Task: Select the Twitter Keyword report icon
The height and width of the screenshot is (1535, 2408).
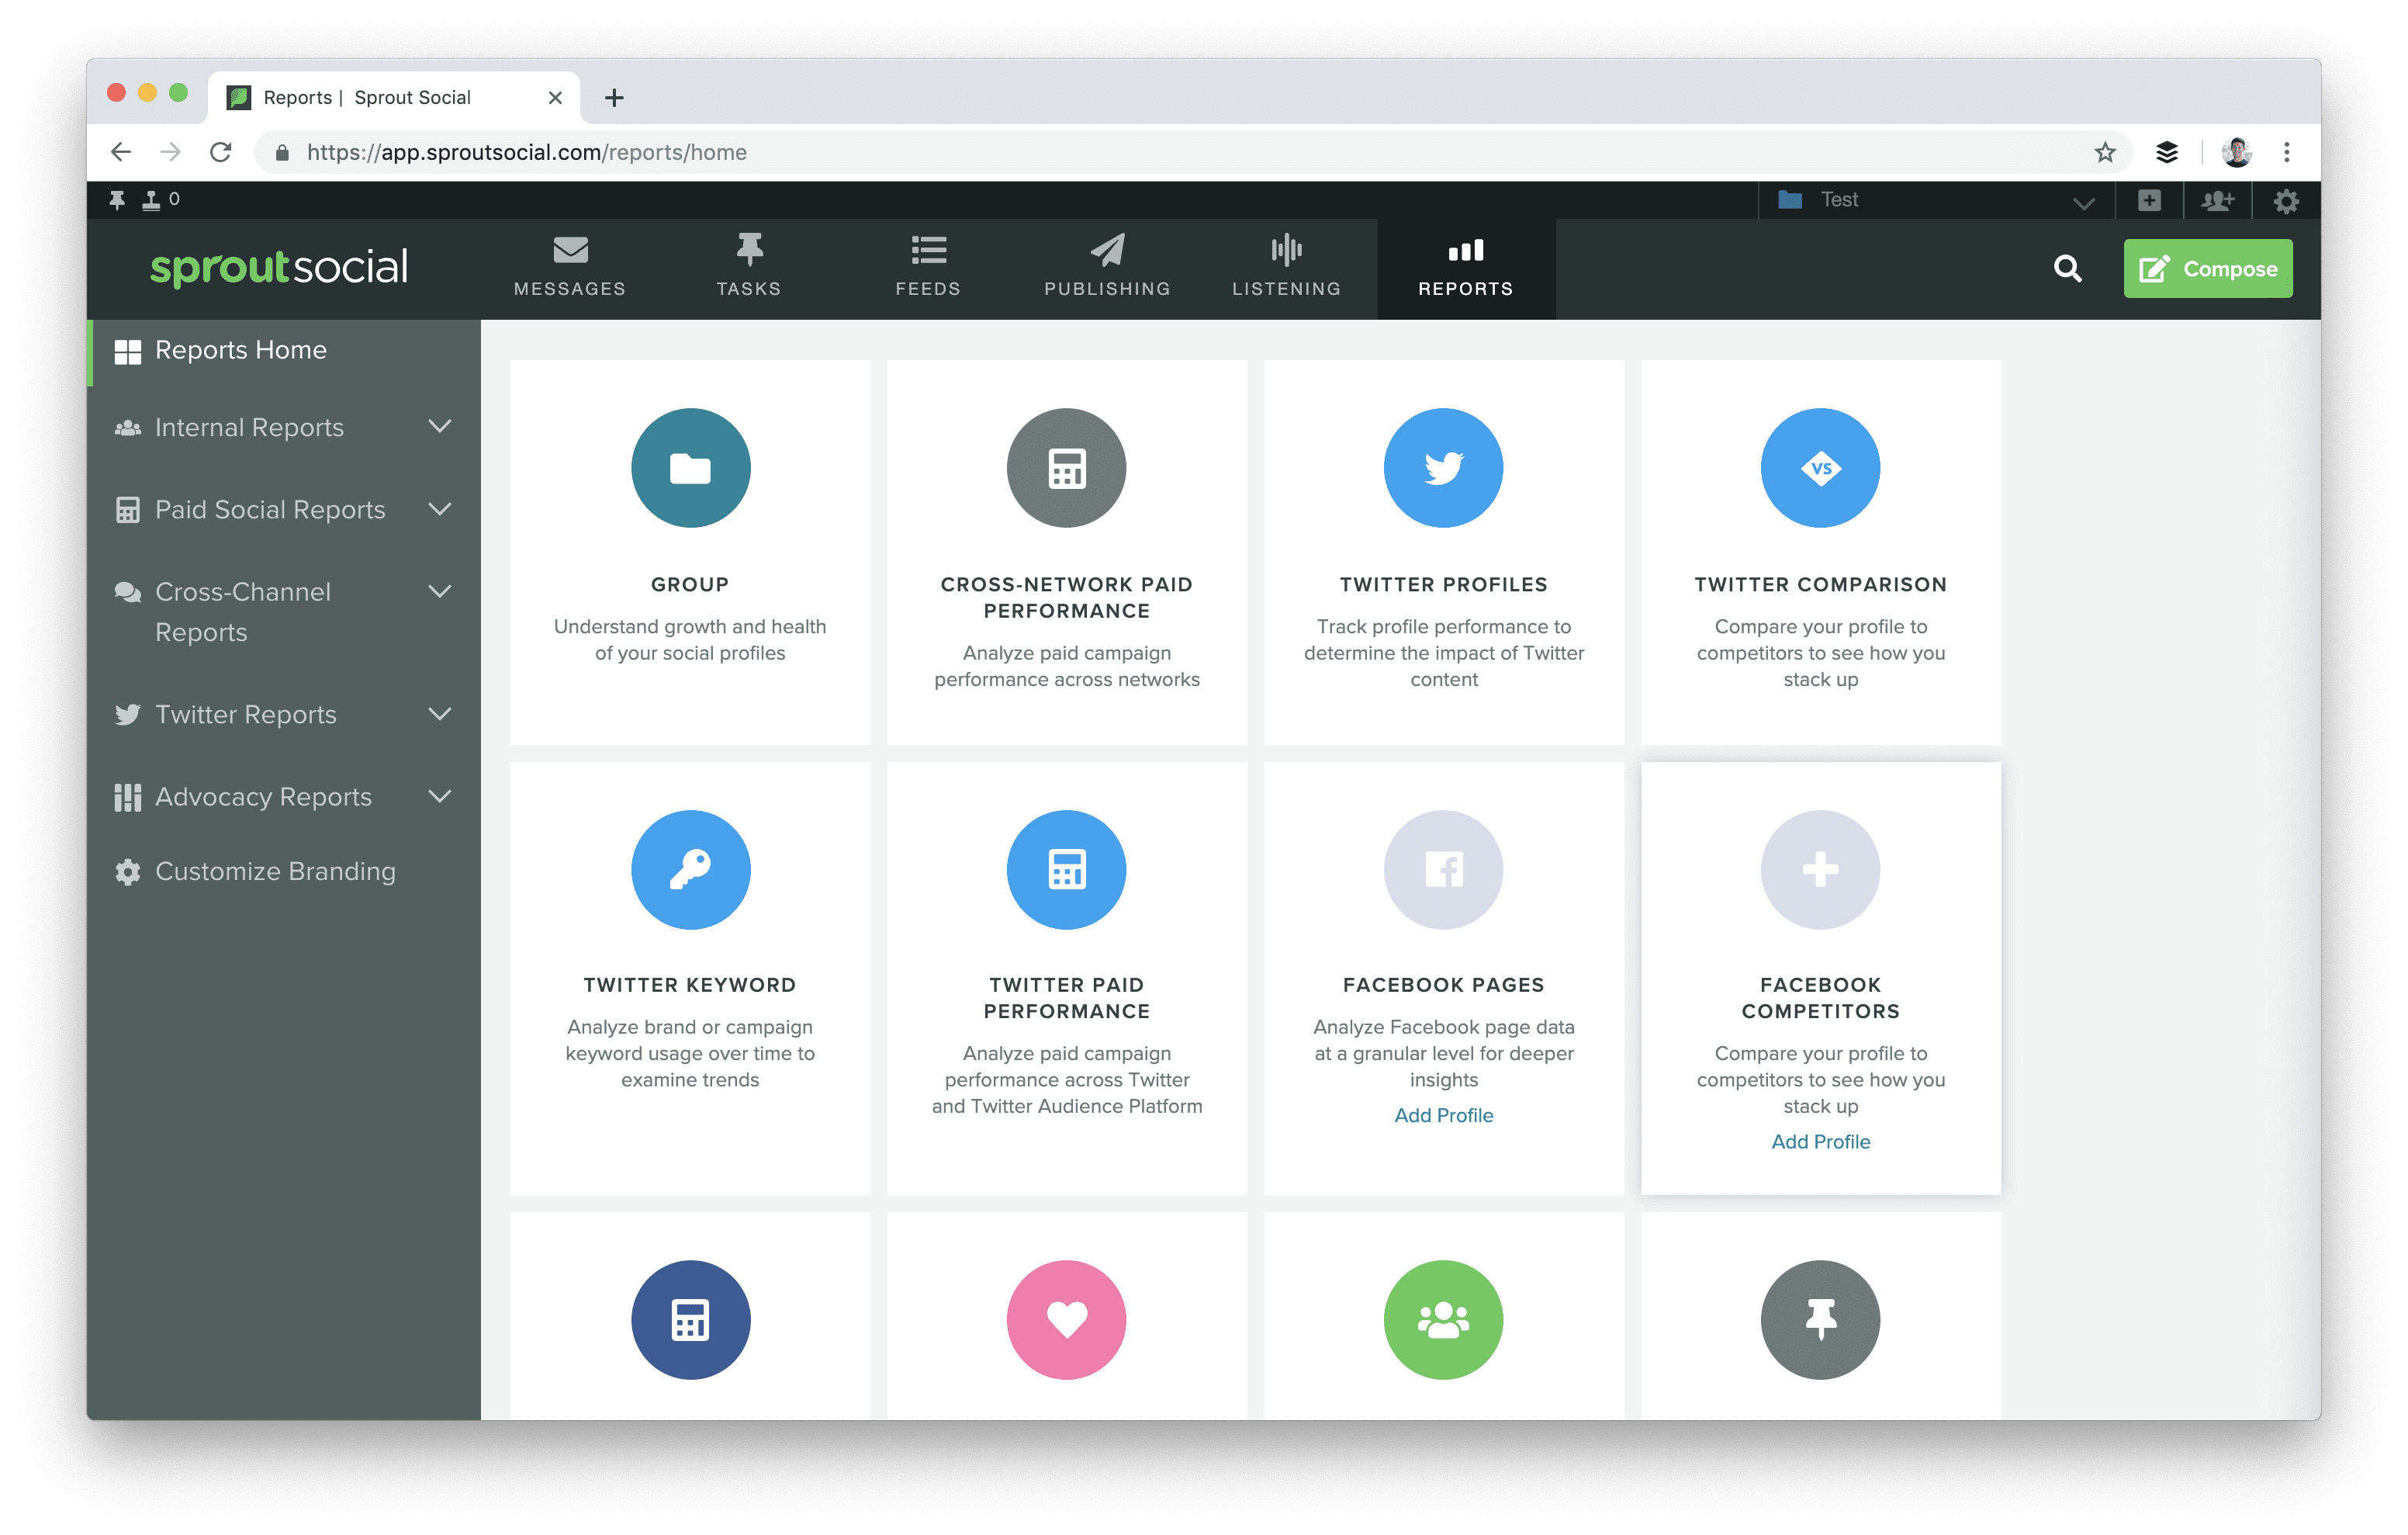Action: coord(690,868)
